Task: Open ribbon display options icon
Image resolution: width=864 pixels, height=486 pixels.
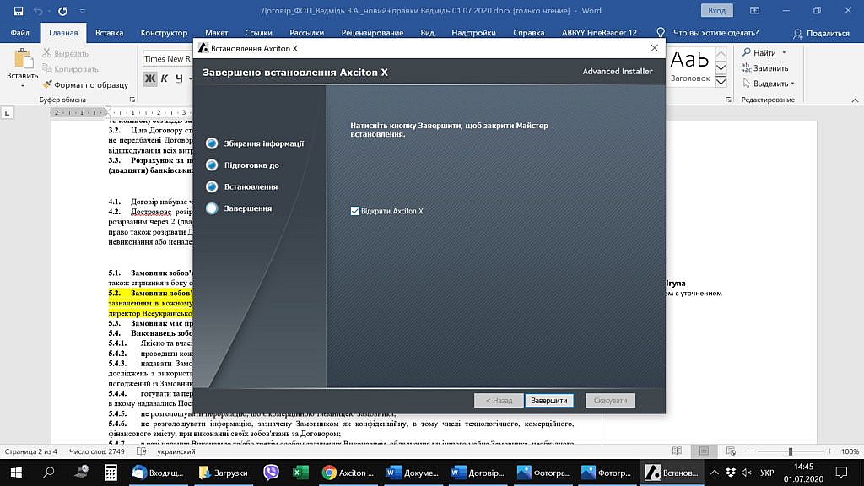Action: [x=754, y=10]
